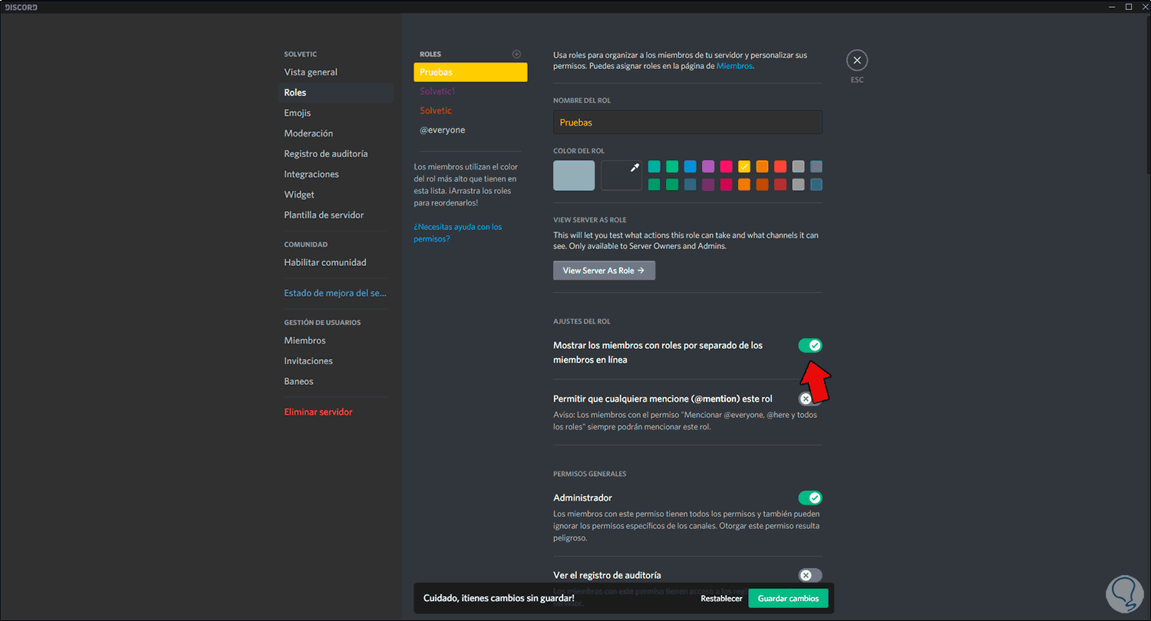
Task: Select the Pruebas role in the roles list
Action: pyautogui.click(x=470, y=72)
